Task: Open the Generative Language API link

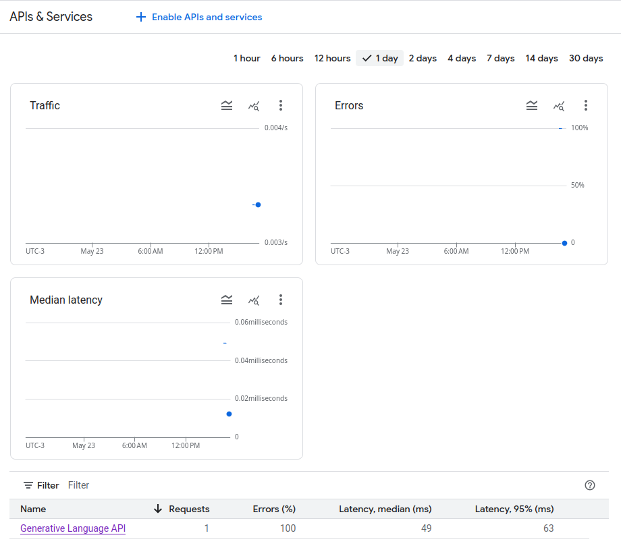Action: tap(73, 528)
